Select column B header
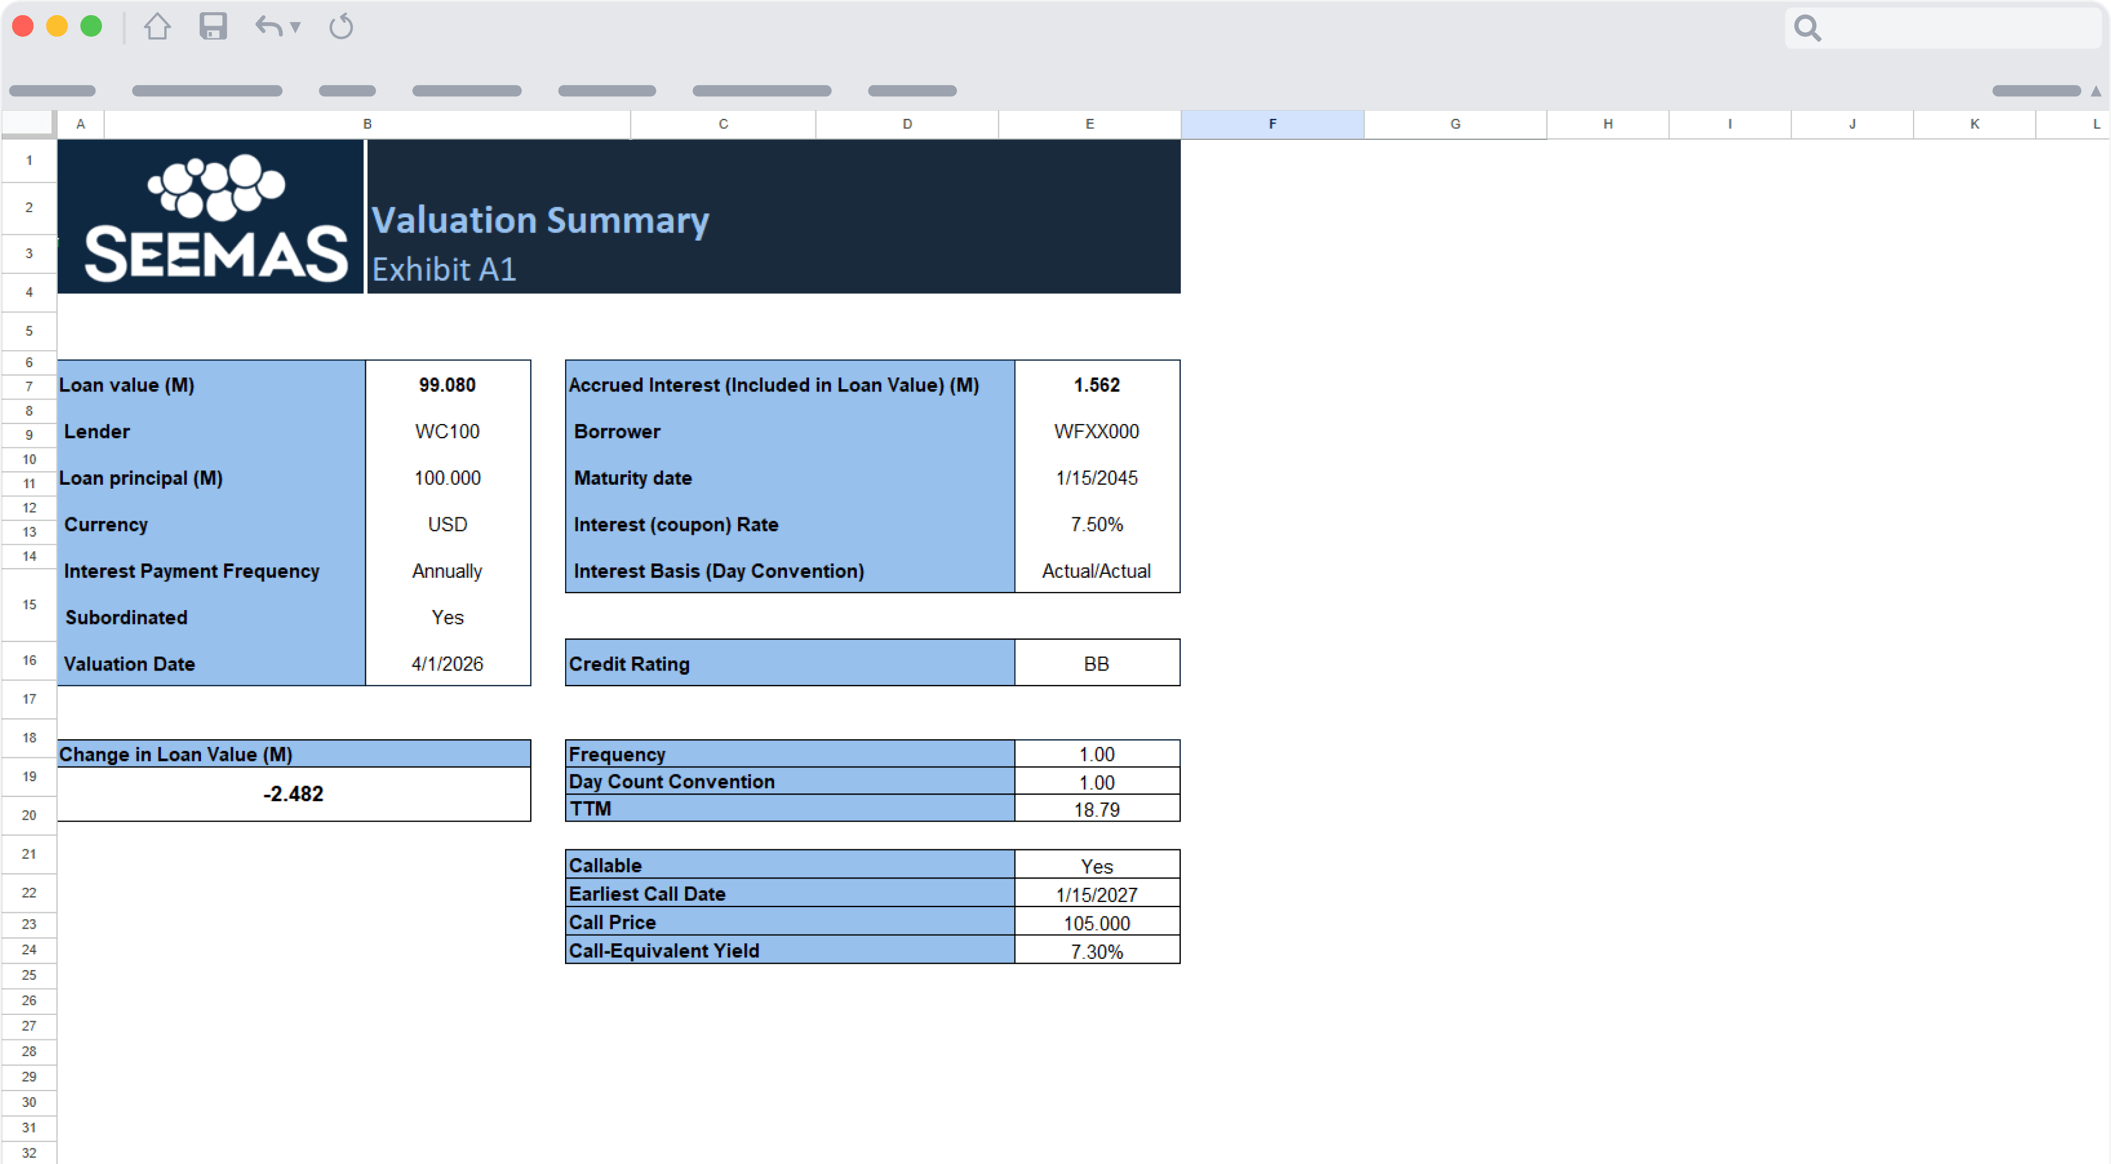Viewport: 2111px width, 1164px height. point(367,124)
